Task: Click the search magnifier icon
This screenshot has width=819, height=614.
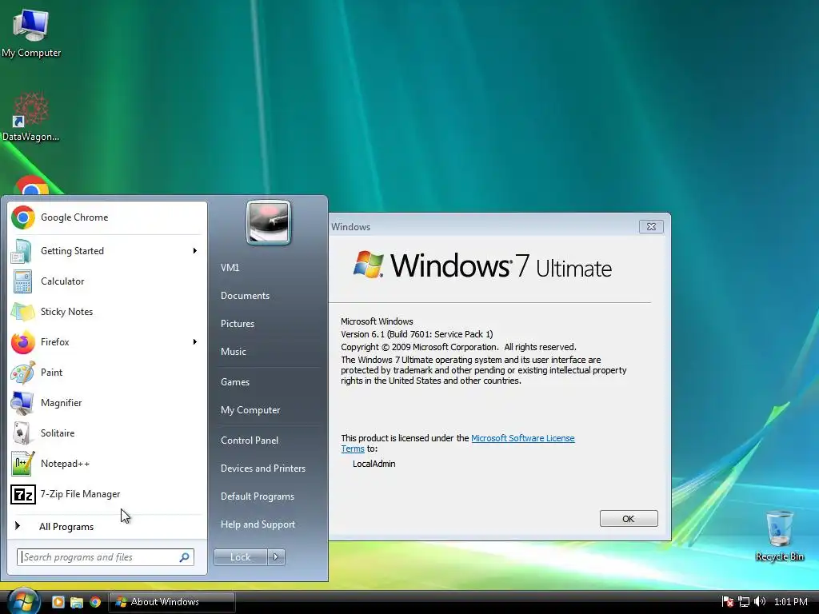Action: click(185, 557)
